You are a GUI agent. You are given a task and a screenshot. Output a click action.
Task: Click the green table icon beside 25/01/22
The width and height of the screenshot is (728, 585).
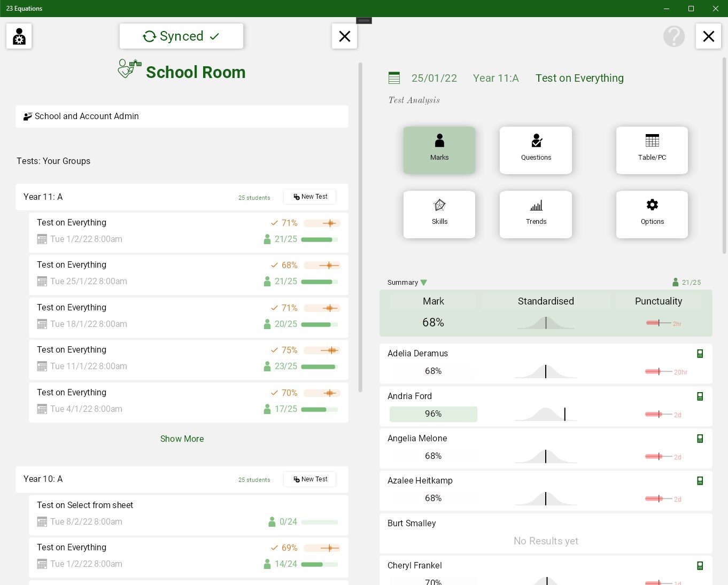click(x=394, y=78)
